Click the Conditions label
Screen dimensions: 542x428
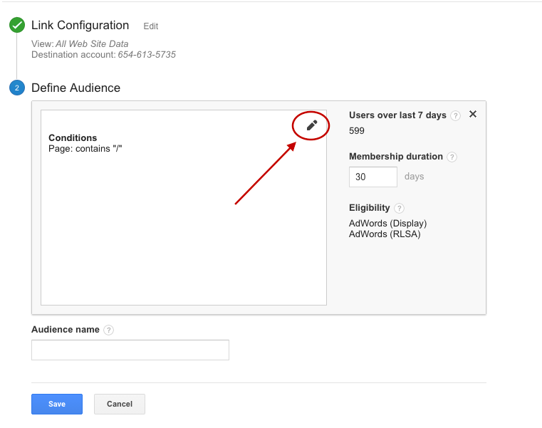pos(73,138)
